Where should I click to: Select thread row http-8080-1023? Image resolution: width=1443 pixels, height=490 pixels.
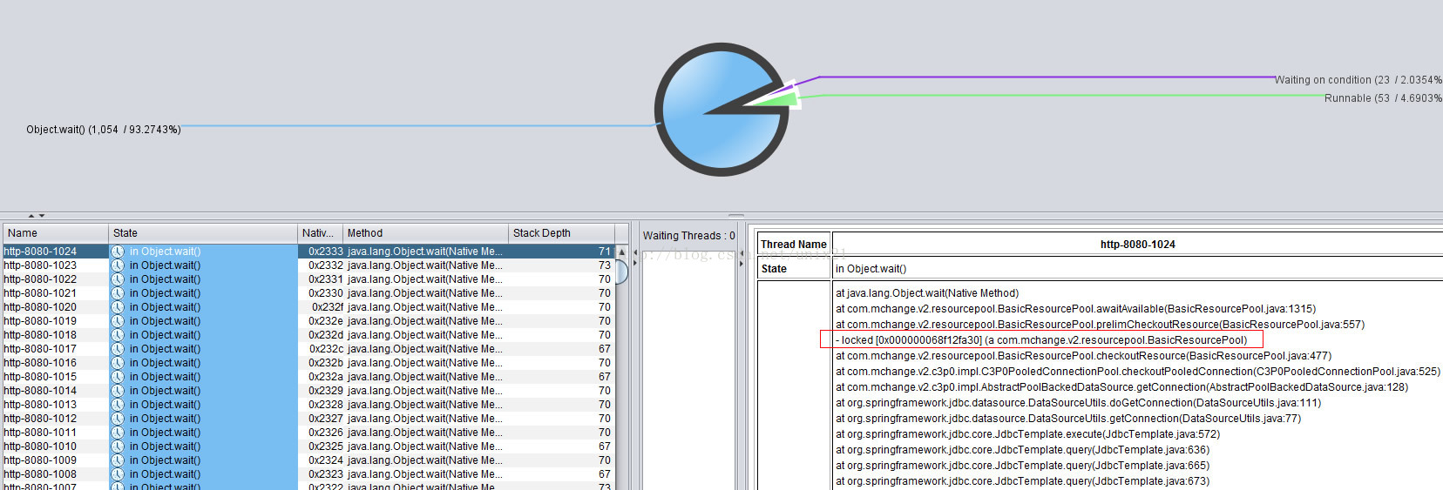[309, 265]
